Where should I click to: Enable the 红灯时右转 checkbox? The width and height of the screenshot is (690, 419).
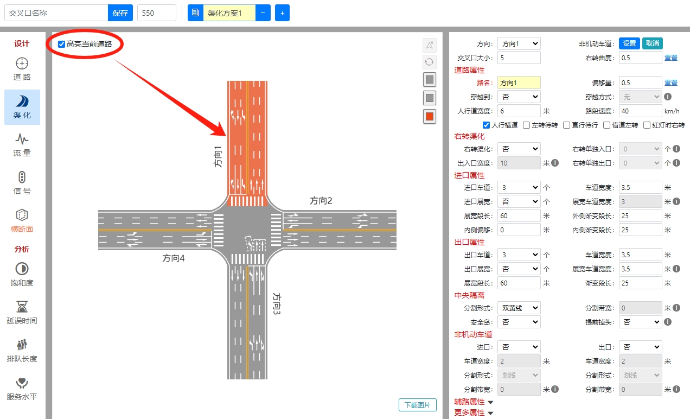647,125
